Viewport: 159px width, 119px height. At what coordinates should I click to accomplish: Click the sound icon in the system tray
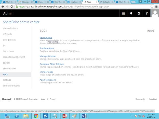pos(143,116)
